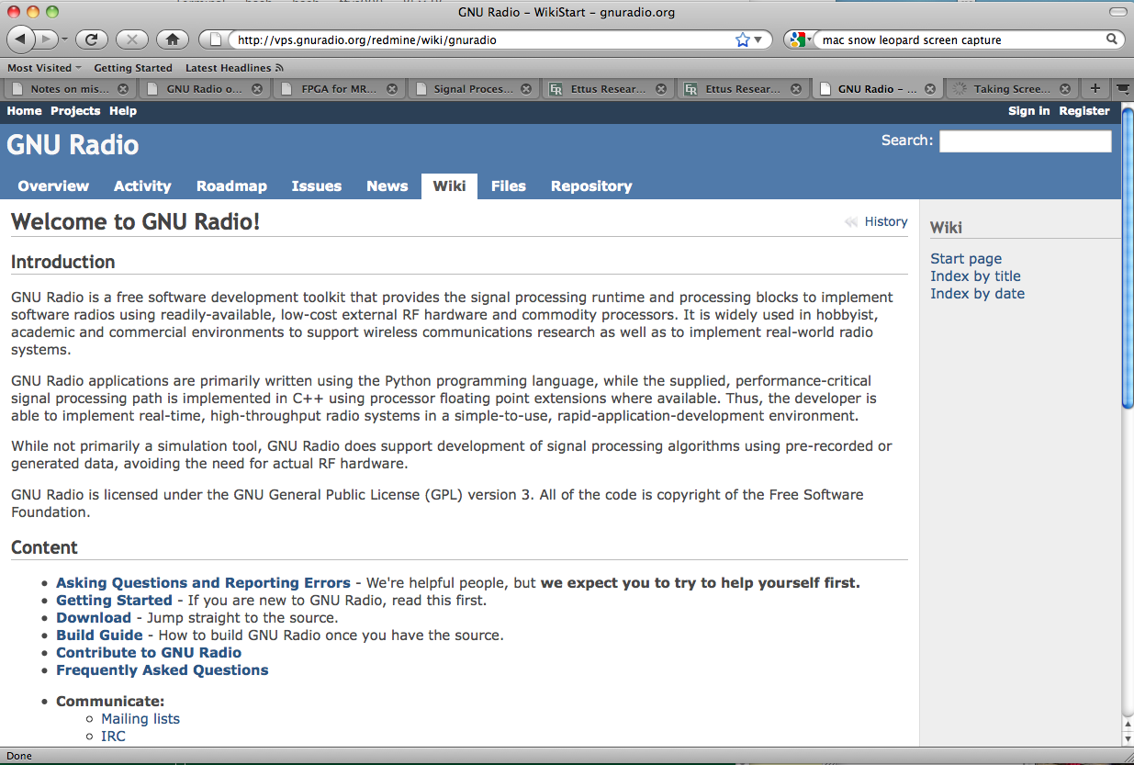Open the Google search engine selector

coord(800,39)
